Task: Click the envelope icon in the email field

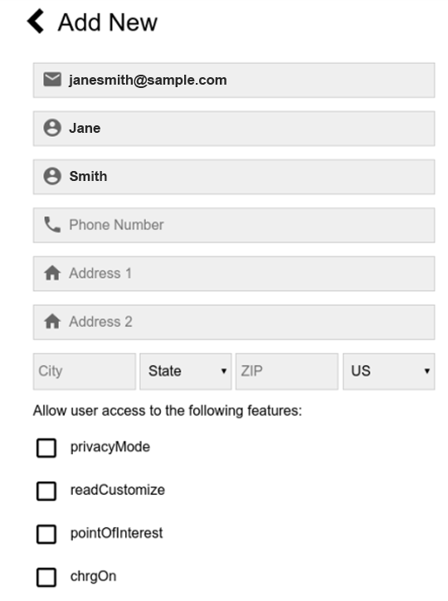Action: (x=52, y=80)
